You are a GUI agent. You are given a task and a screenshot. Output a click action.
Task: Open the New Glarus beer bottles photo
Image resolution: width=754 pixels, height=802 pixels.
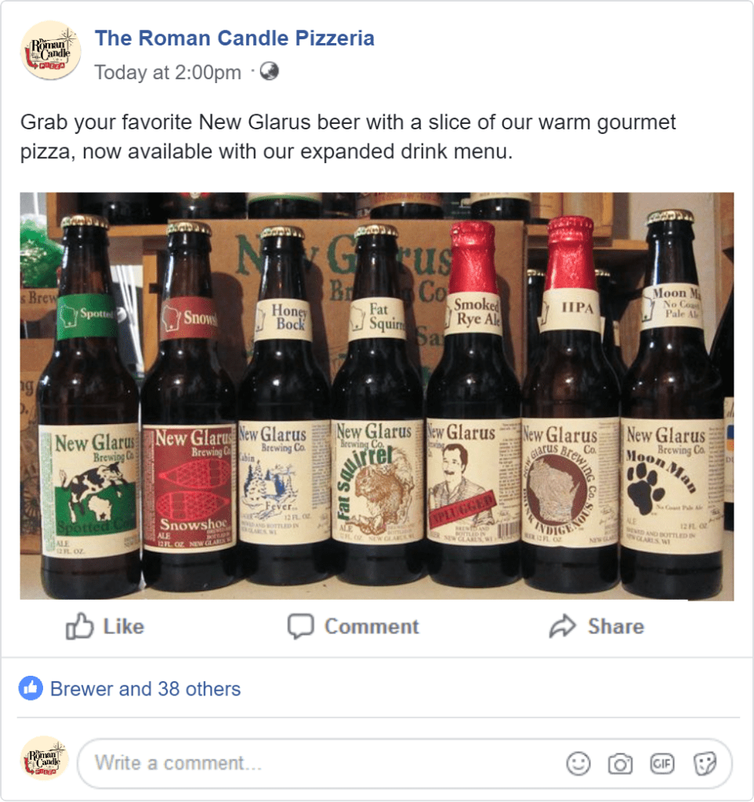(377, 396)
